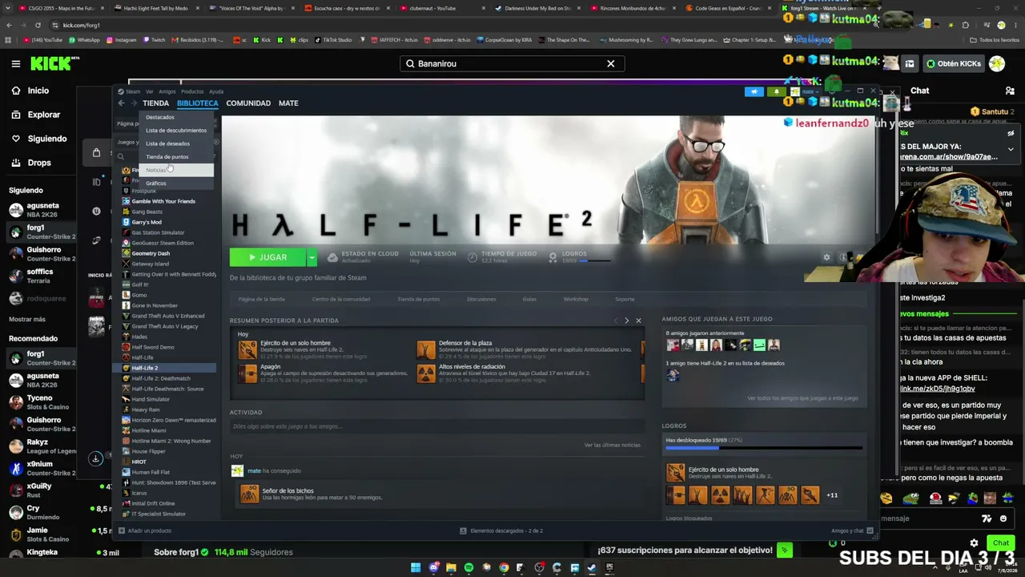Click Añadir un producto at Steam bottom
Image resolution: width=1025 pixels, height=577 pixels.
tap(145, 531)
